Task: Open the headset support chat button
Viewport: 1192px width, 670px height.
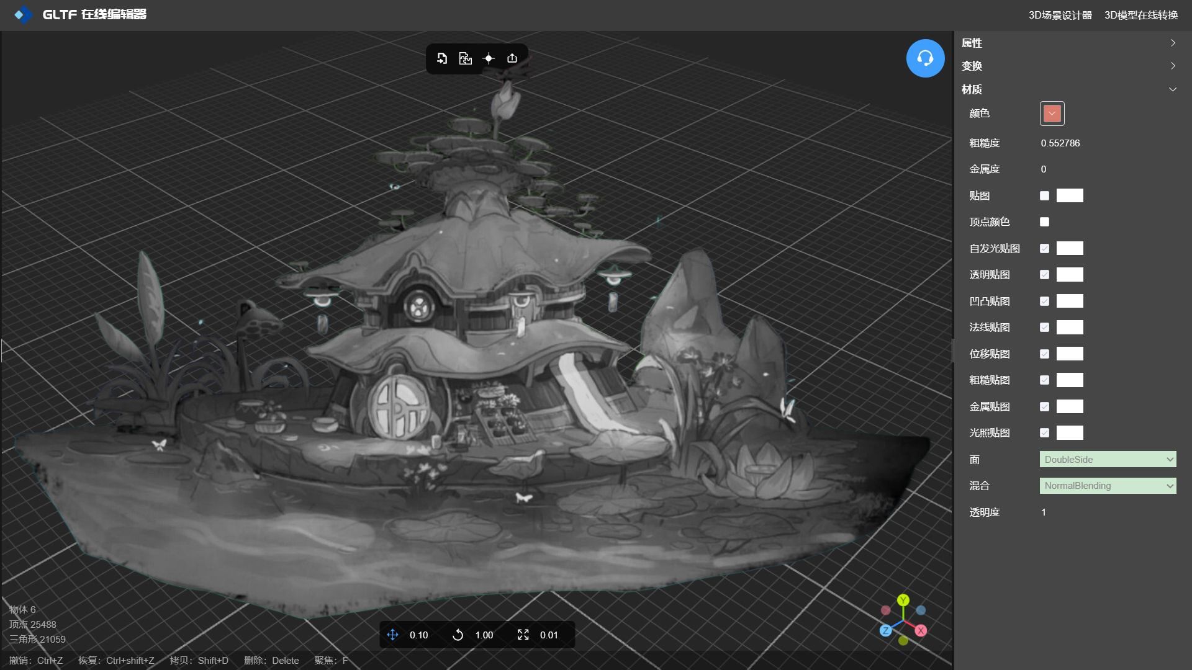Action: (x=925, y=58)
